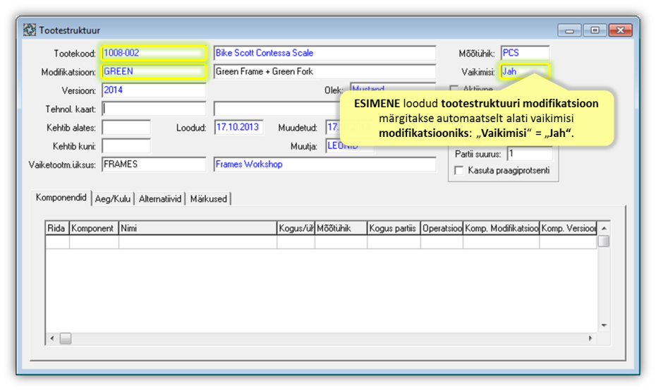The width and height of the screenshot is (656, 391).
Task: Click the Komponendid tab
Action: pos(61,198)
